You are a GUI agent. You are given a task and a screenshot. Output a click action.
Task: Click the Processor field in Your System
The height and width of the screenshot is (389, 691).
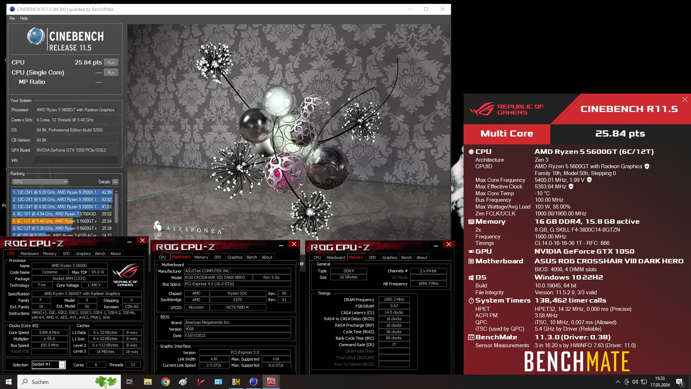coord(77,110)
